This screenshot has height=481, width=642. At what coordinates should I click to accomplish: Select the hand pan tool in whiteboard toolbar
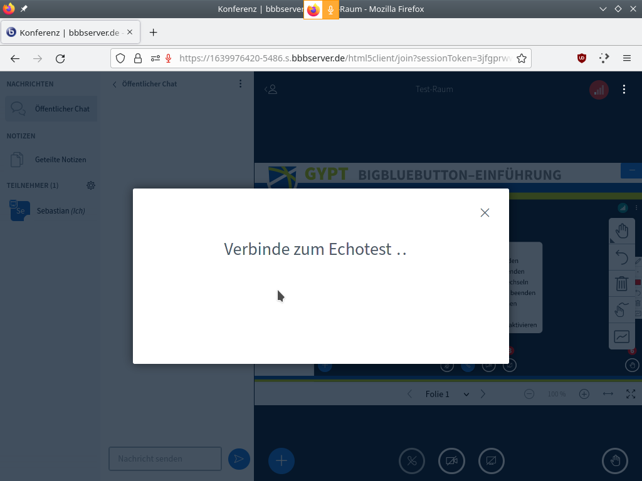tap(621, 231)
